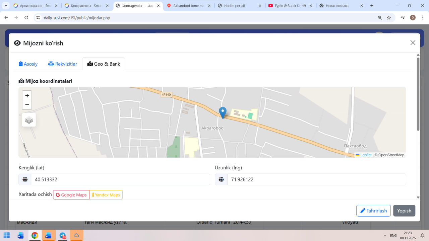
Task: Click the globe icon beside longitude field
Action: click(221, 179)
